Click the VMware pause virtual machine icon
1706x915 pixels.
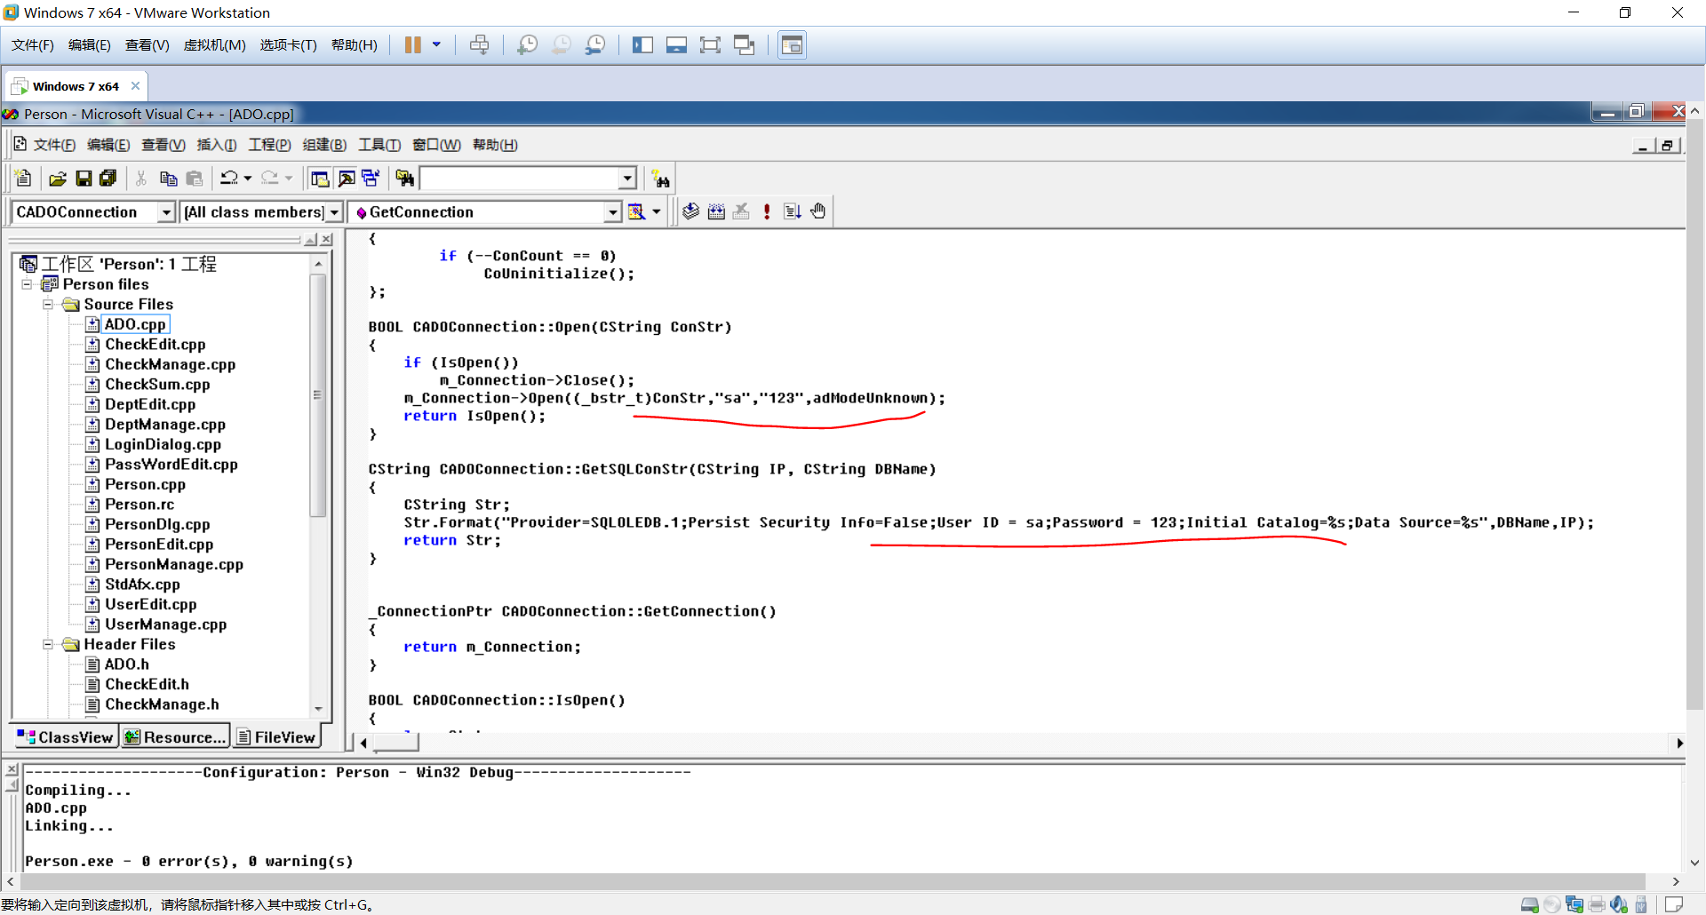pyautogui.click(x=413, y=45)
